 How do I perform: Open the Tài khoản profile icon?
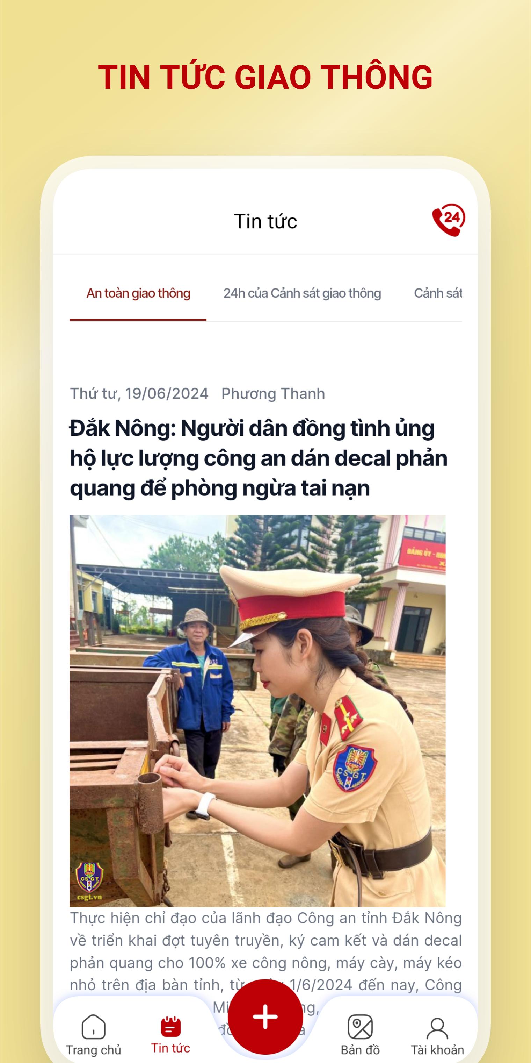click(437, 1028)
